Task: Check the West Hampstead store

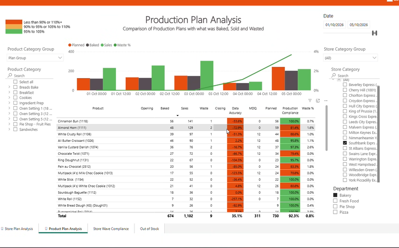Action: [345, 164]
